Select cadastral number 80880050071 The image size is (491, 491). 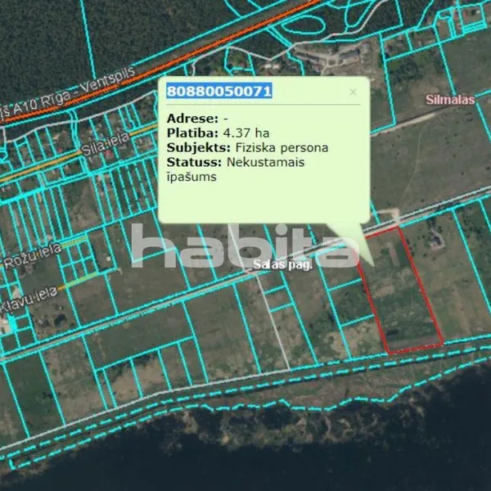coord(219,91)
